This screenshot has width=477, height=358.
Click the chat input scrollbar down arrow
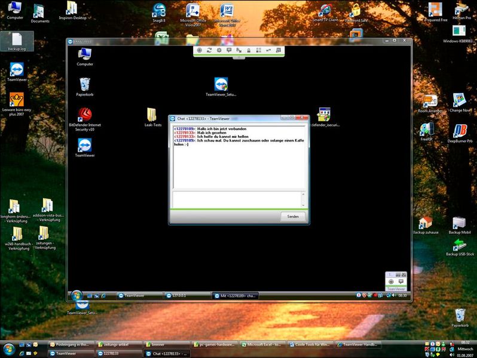[303, 205]
